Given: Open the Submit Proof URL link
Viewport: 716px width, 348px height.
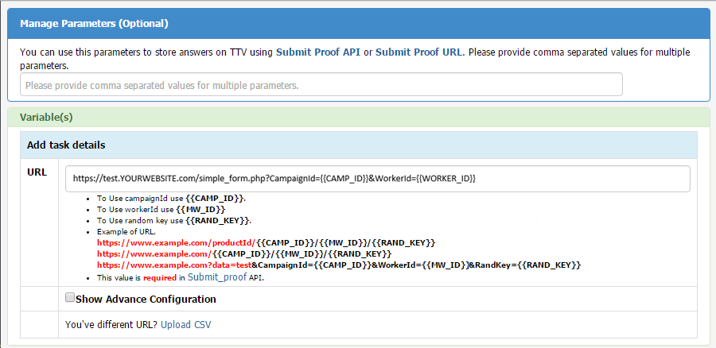Looking at the screenshot, I should pos(418,52).
